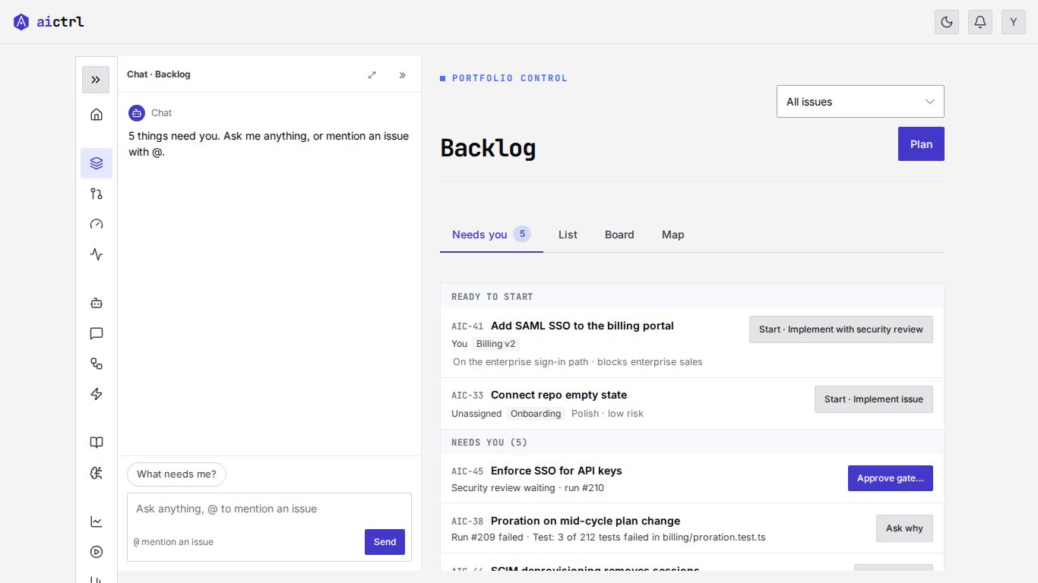Collapse the Chat · Backlog panel
Image resolution: width=1038 pixels, height=583 pixels.
(x=403, y=74)
